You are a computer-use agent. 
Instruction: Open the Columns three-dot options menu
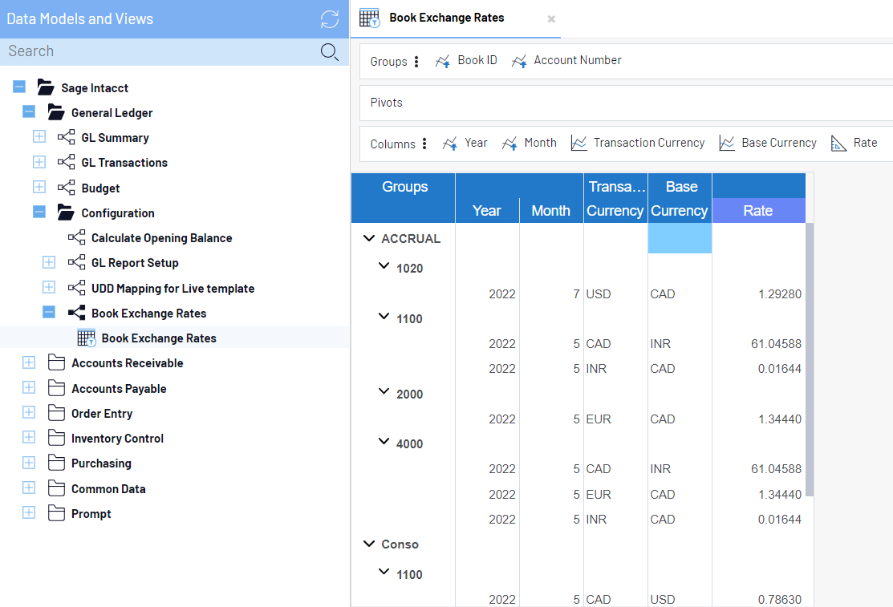coord(424,144)
